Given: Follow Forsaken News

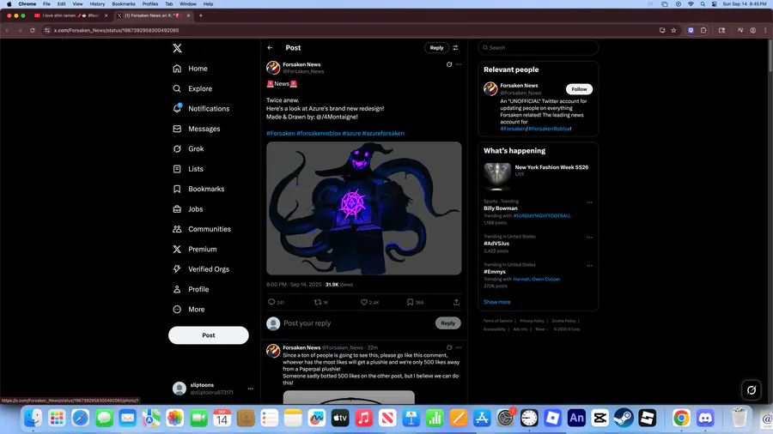Looking at the screenshot, I should (579, 89).
